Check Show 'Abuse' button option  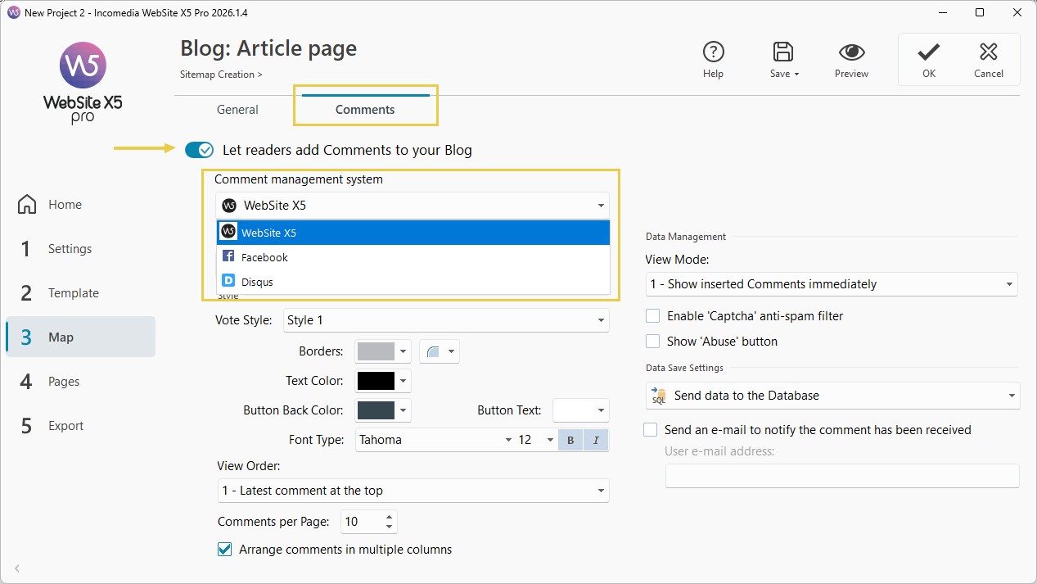[x=652, y=342]
